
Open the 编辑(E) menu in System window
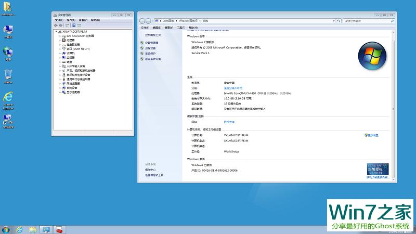(x=157, y=28)
